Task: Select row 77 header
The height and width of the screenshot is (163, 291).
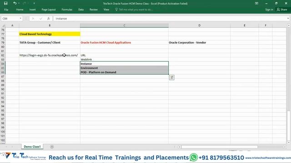Action: coord(3,34)
